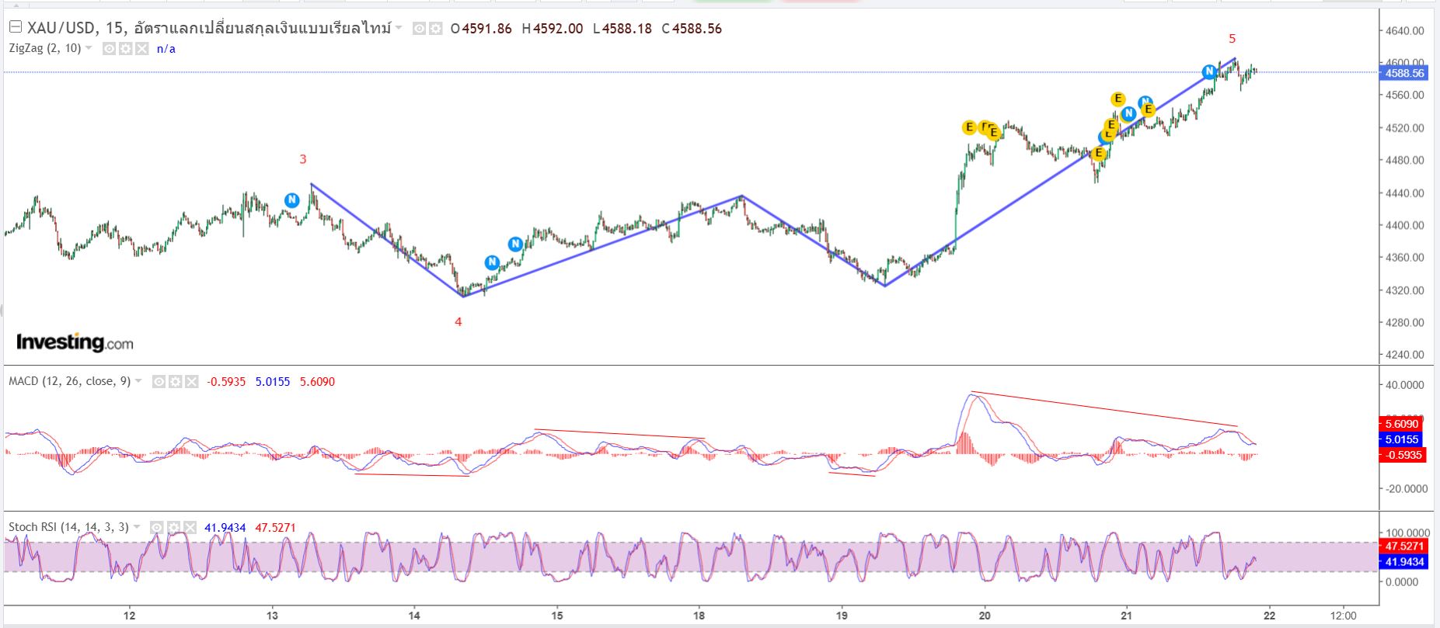Click the MACD legend value 5.6090
The height and width of the screenshot is (628, 1440).
317,382
